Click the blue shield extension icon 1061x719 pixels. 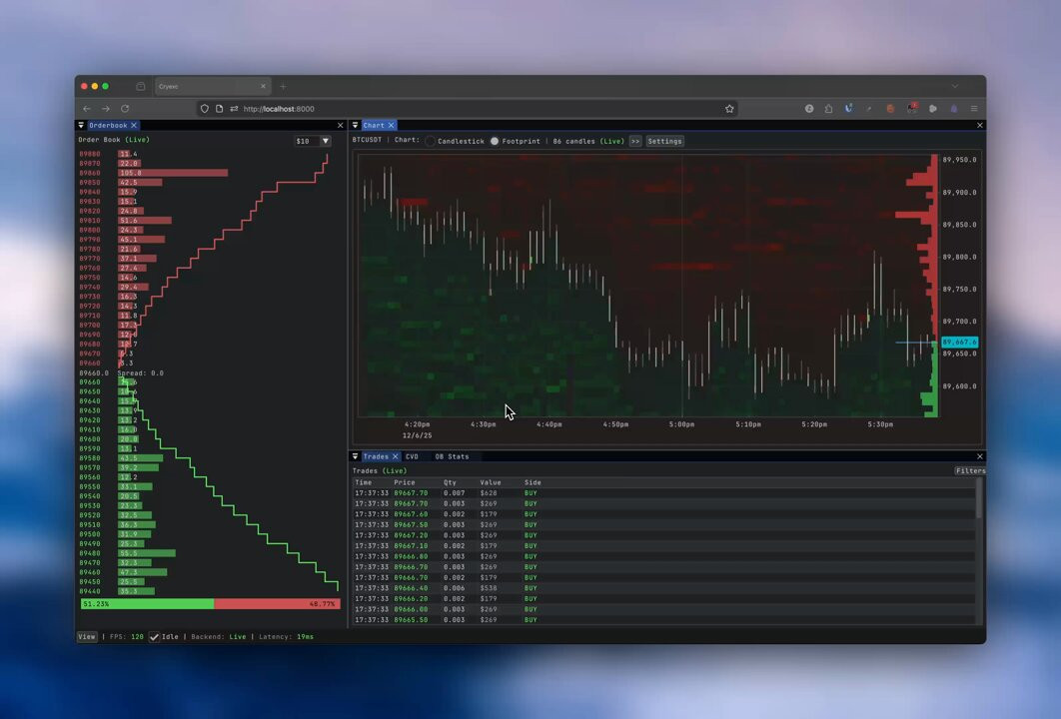[x=848, y=108]
